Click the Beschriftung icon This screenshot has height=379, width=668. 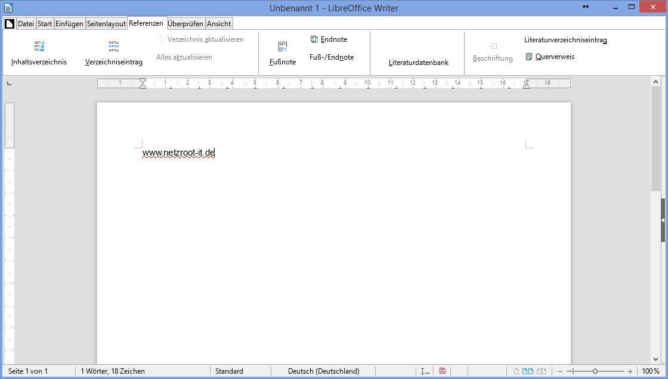coord(493,46)
